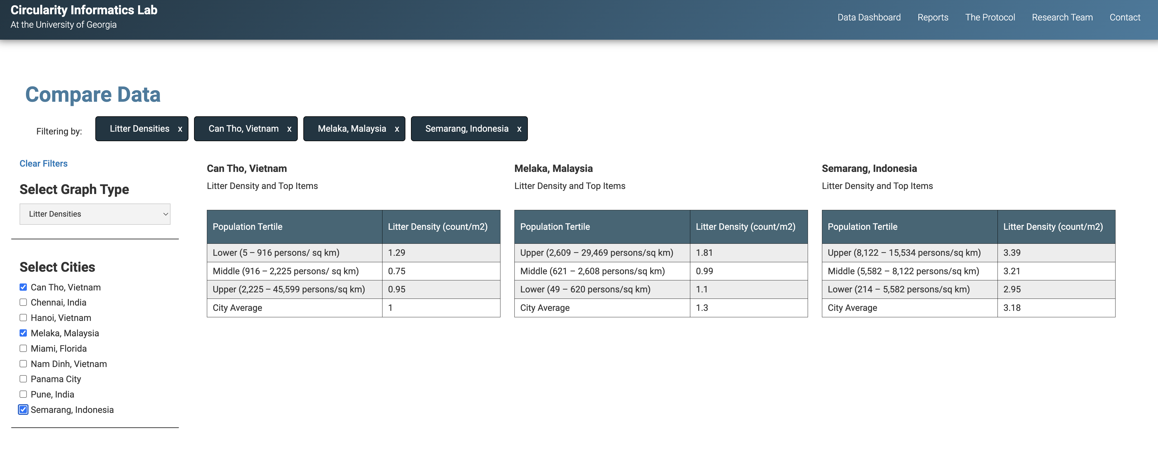Open the Litter Densities graph type dropdown
Viewport: 1158px width, 459px height.
click(x=95, y=214)
